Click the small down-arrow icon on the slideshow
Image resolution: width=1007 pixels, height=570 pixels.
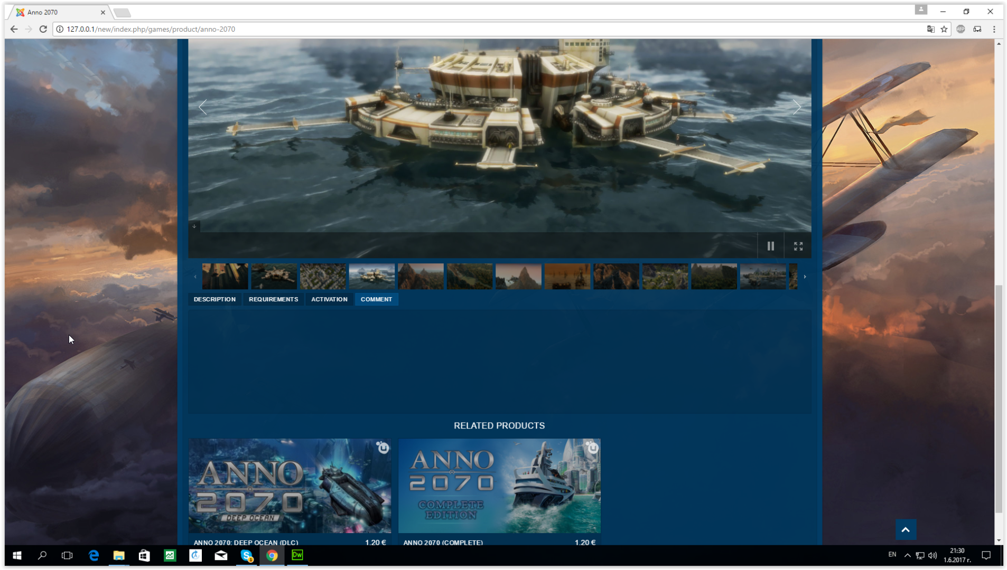(x=194, y=226)
